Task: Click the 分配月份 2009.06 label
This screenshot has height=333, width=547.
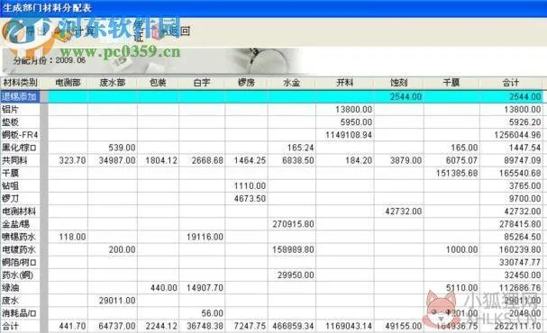Action: pos(50,60)
